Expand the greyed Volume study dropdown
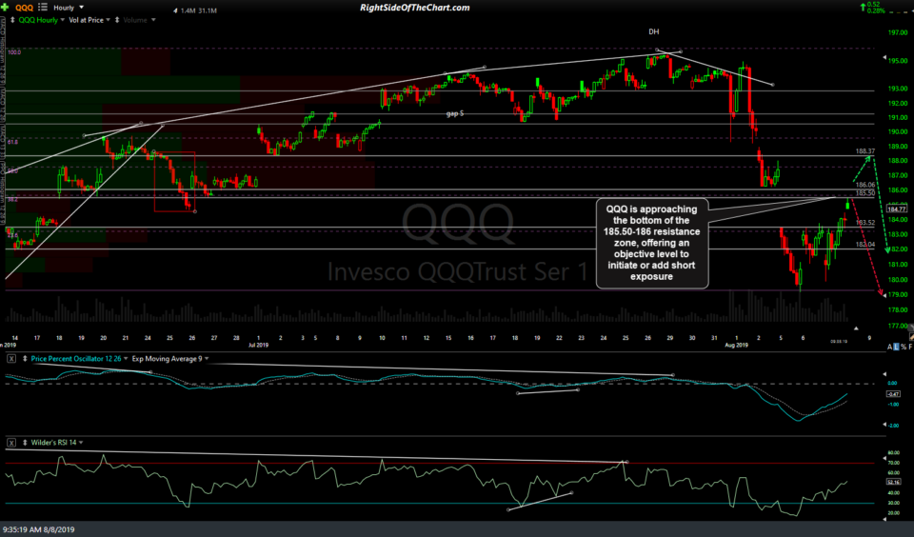The image size is (914, 537). coord(153,20)
